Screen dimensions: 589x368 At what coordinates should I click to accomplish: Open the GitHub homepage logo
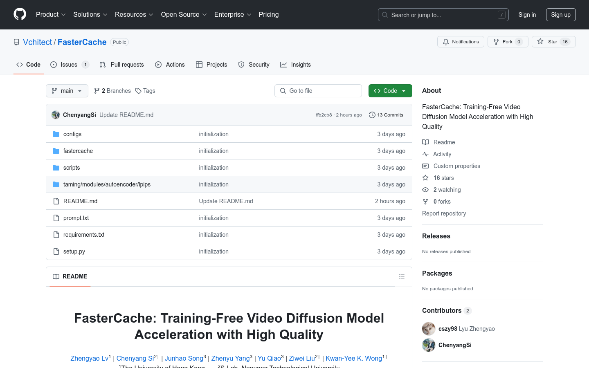click(20, 14)
